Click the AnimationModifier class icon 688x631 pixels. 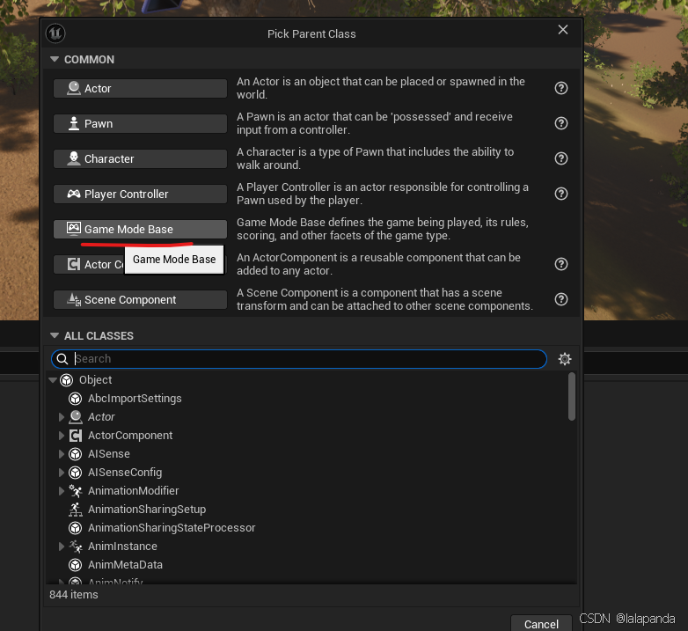[76, 490]
